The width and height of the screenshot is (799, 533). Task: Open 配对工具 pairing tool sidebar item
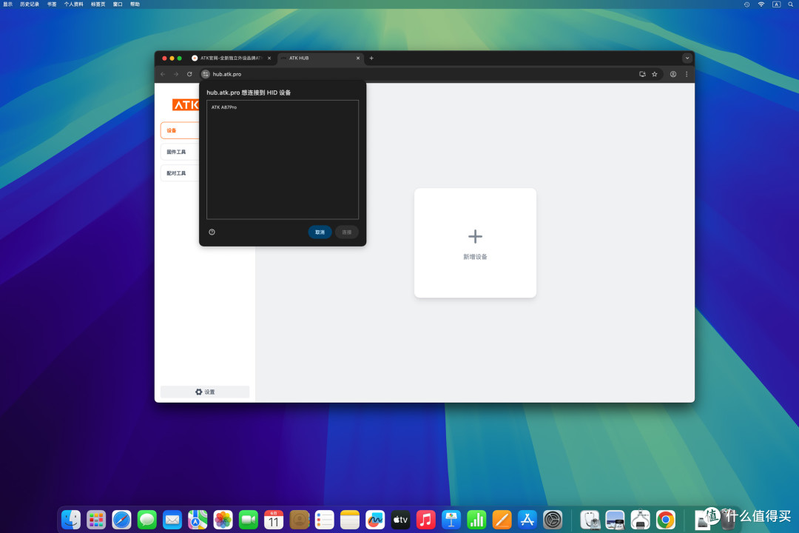pos(179,173)
